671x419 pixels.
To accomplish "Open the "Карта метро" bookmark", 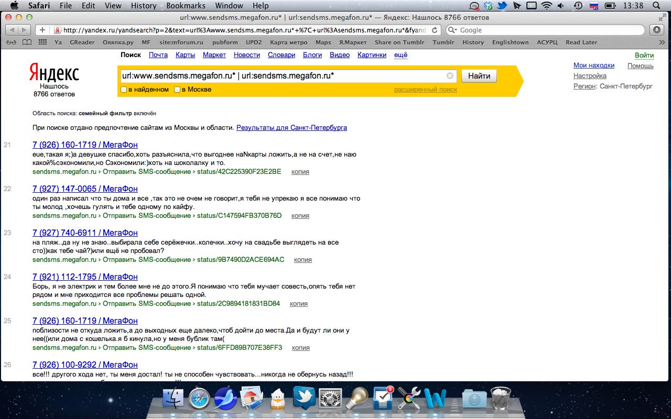I will click(289, 42).
